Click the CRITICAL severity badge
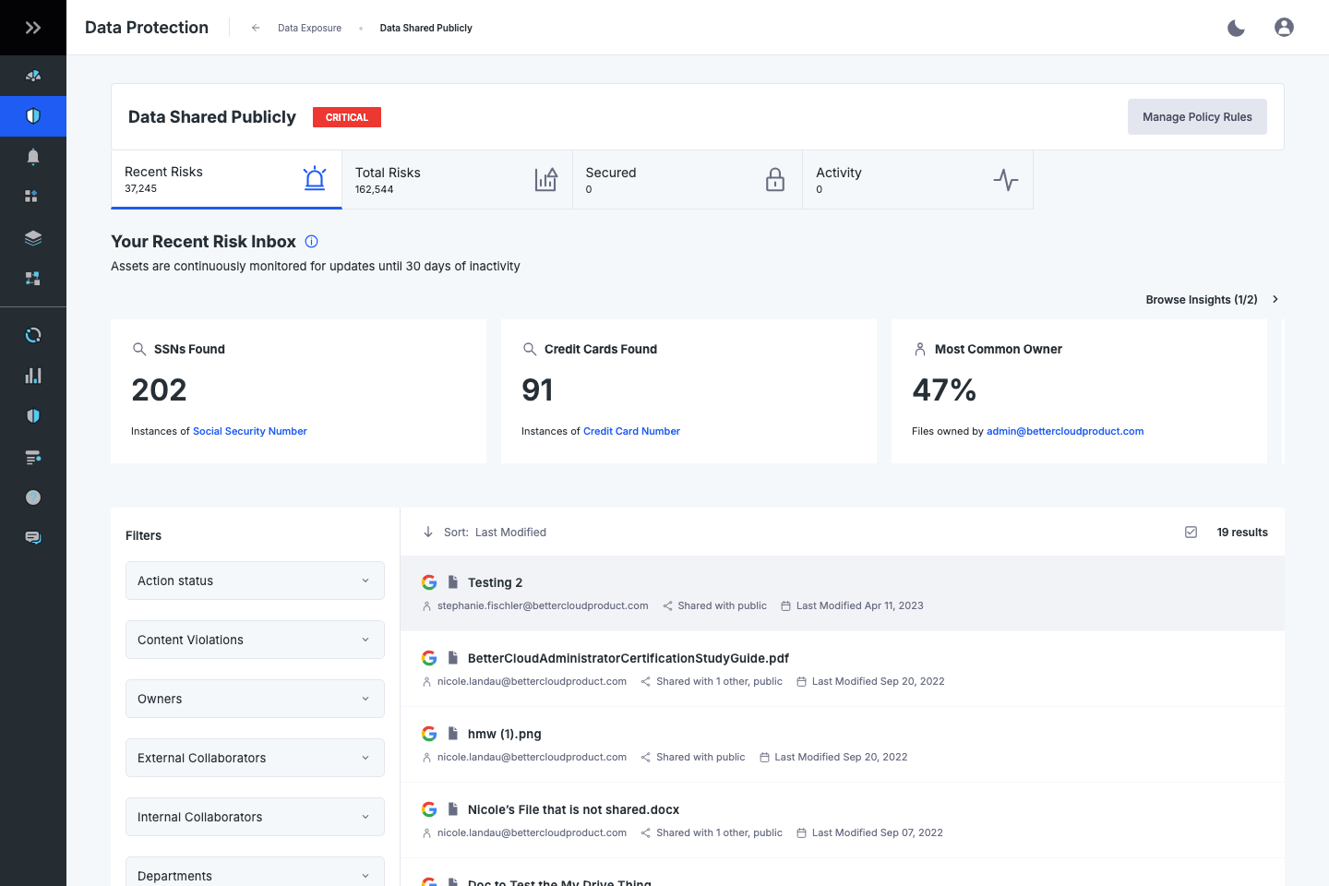1329x886 pixels. [x=347, y=117]
